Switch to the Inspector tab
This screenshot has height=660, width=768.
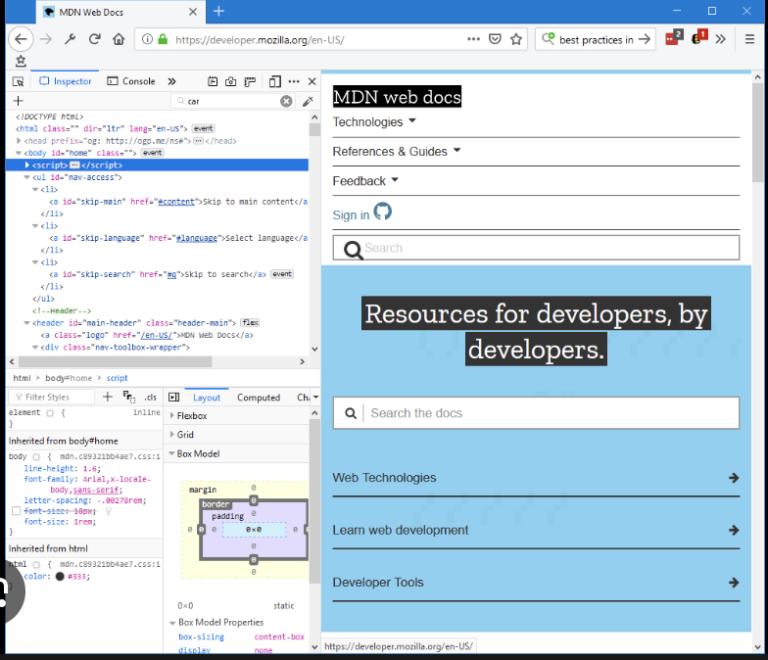pos(66,81)
